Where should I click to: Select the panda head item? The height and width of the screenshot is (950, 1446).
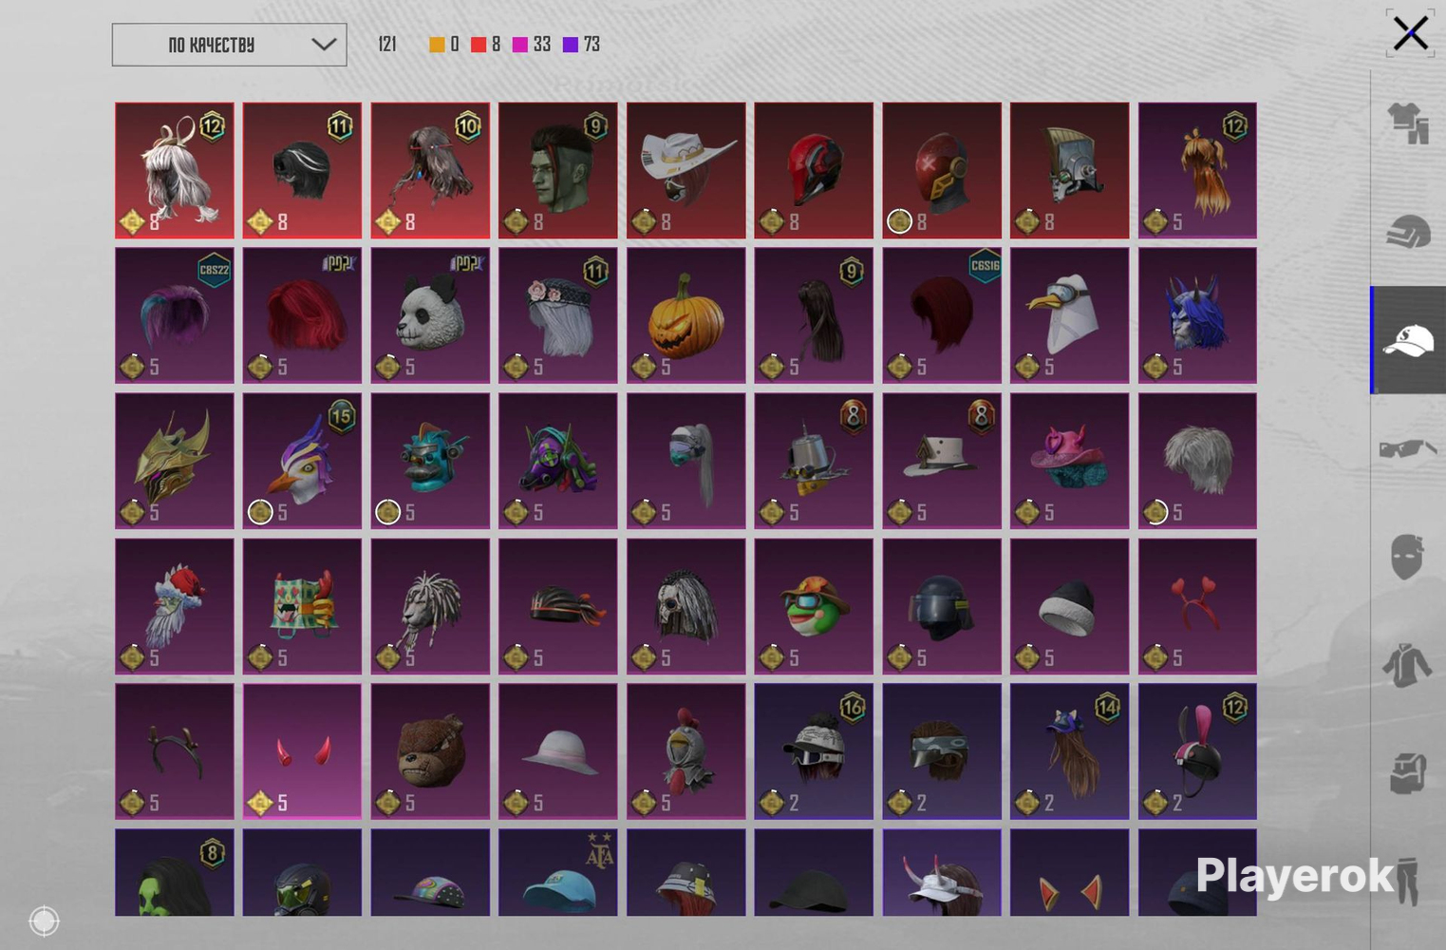430,315
